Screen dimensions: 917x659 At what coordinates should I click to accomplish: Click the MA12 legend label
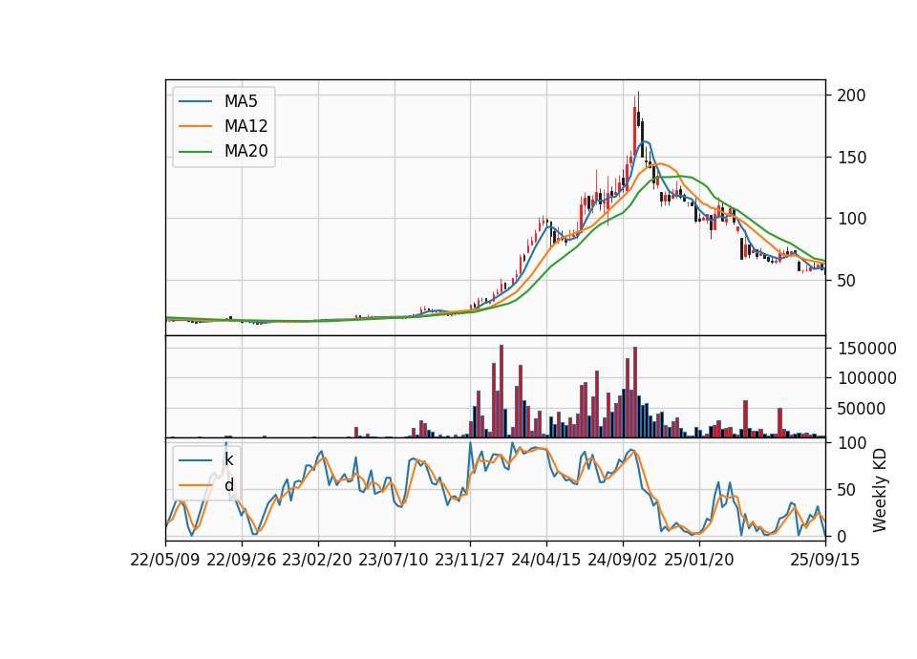tap(245, 126)
